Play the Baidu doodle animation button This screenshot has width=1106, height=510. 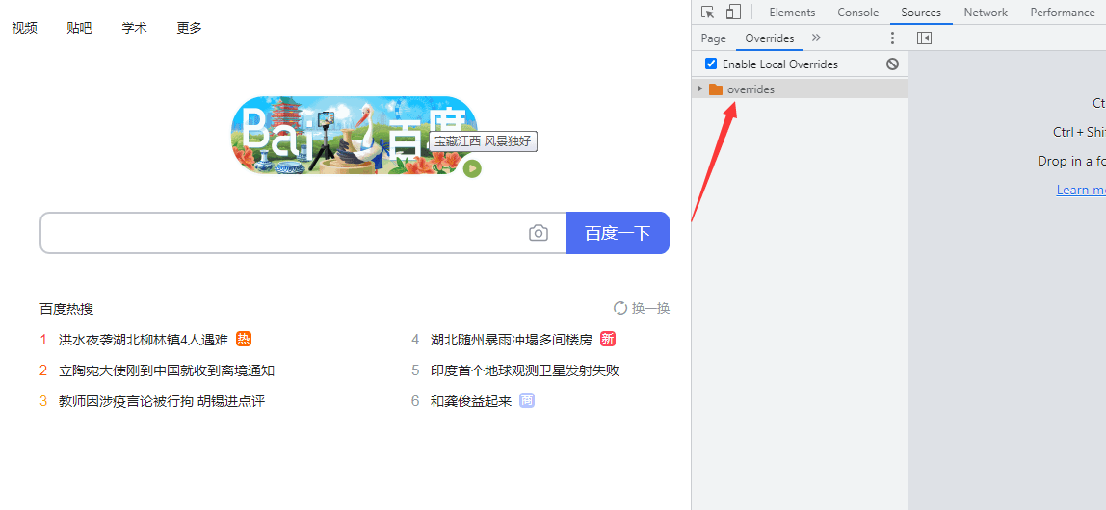(472, 168)
